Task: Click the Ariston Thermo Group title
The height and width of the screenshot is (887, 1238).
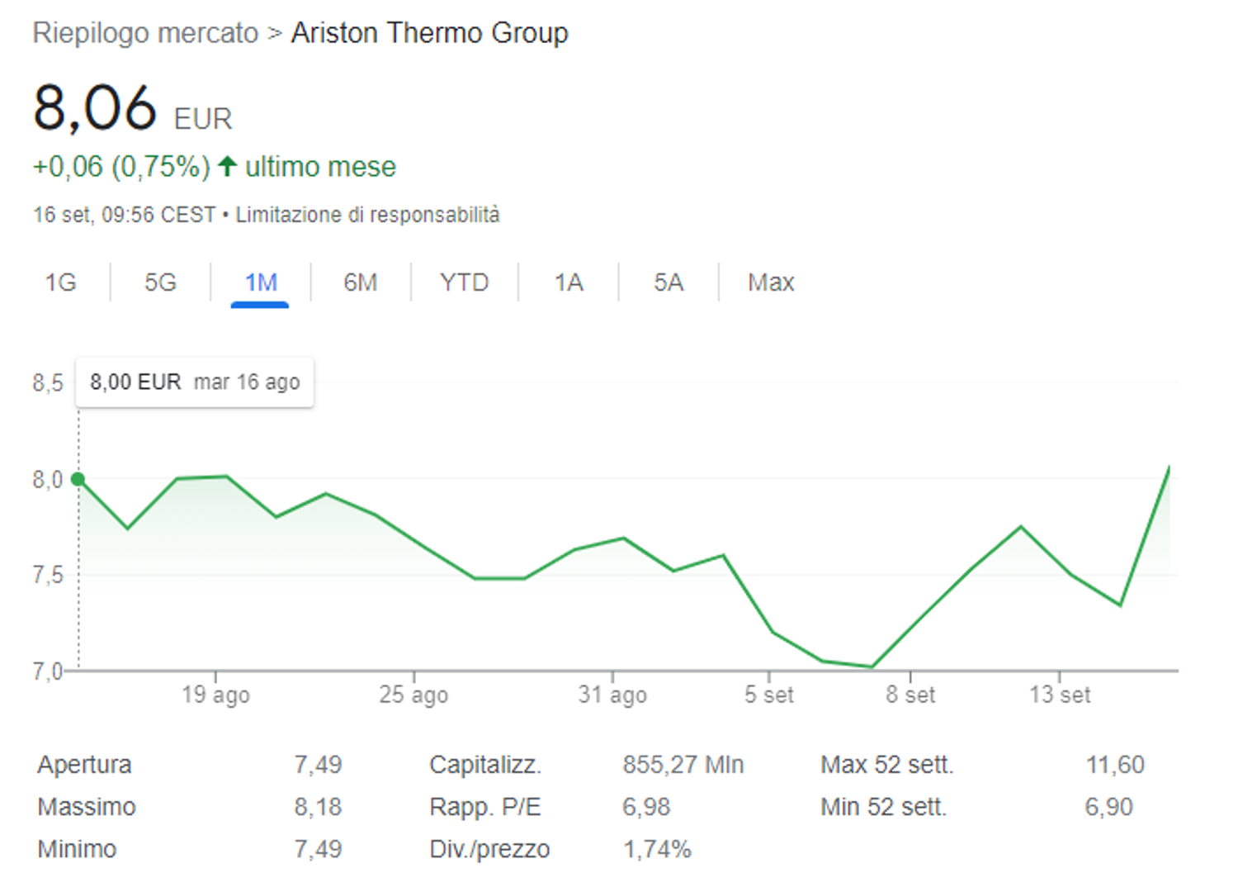Action: [x=429, y=33]
